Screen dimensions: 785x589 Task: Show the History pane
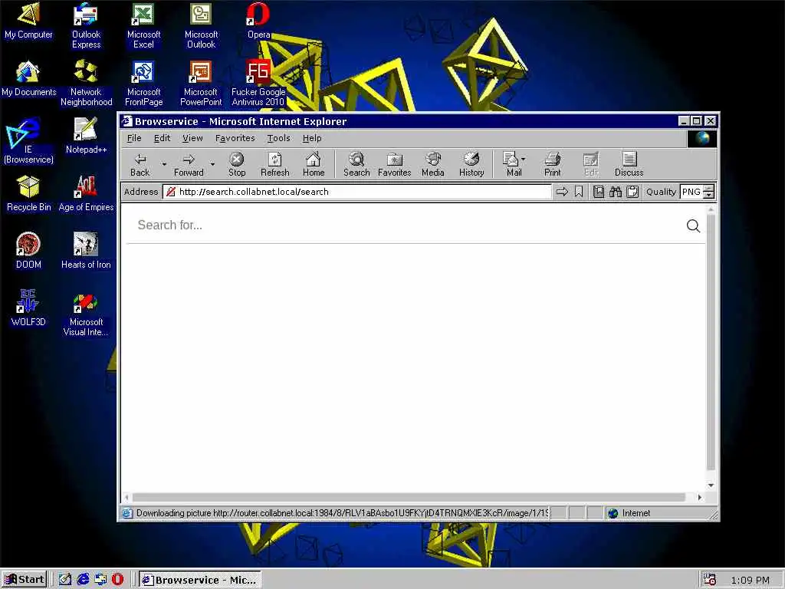(x=471, y=164)
